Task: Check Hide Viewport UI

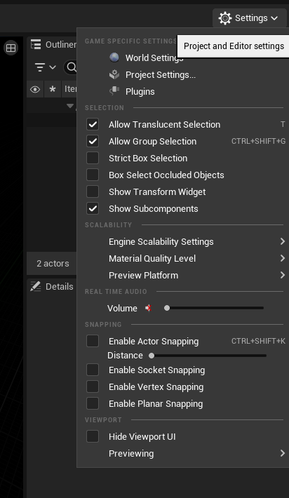Action: (93, 436)
